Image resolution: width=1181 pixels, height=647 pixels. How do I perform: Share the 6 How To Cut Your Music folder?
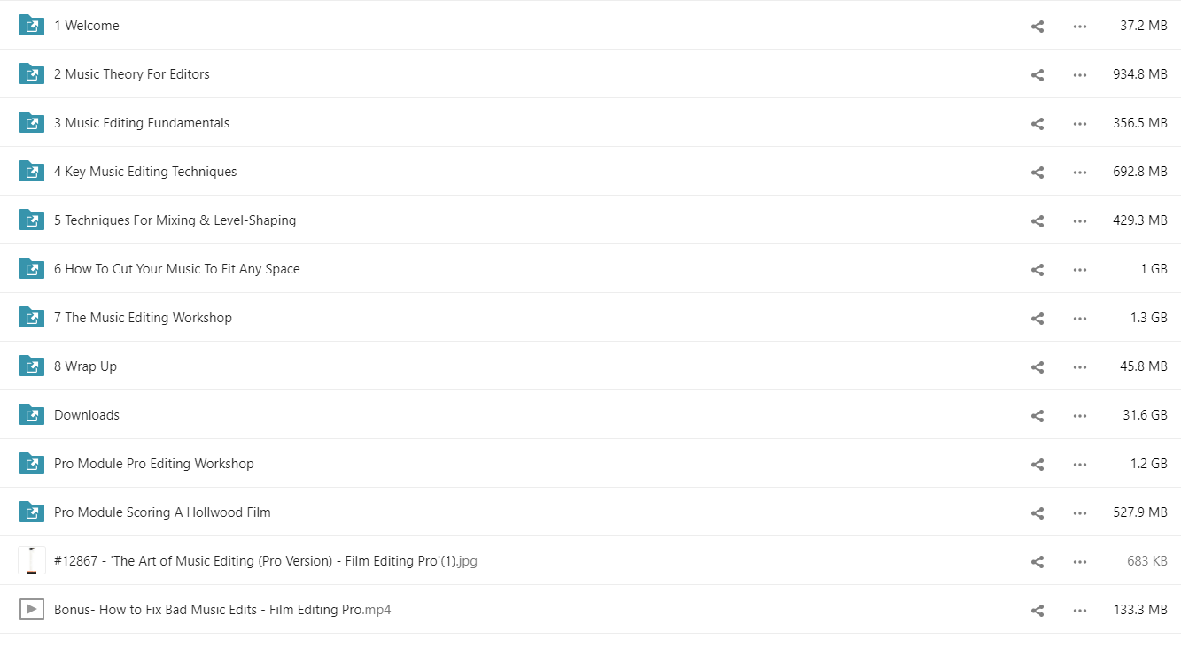pyautogui.click(x=1037, y=270)
